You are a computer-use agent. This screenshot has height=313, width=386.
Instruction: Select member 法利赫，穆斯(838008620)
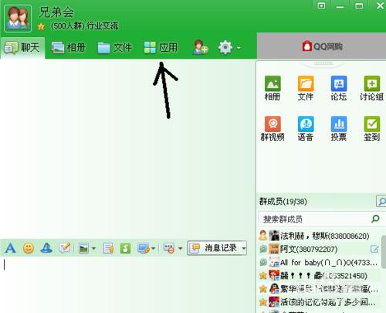320,236
